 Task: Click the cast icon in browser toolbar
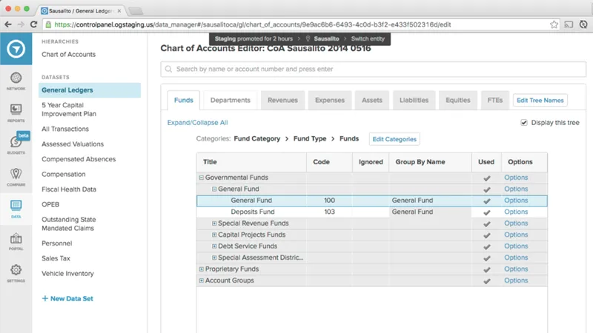point(569,24)
